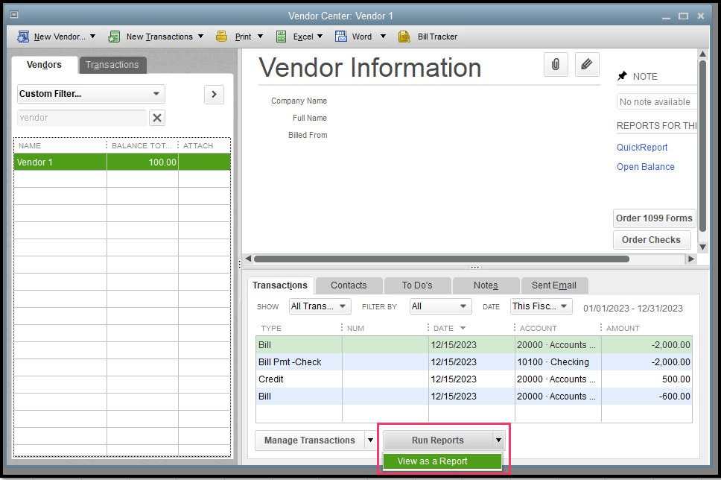Screen dimensions: 721x480
Task: Click the horizontal scrollbar thumb
Action: click(442, 259)
